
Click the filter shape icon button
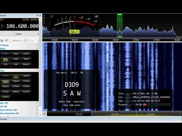[x=16, y=76]
